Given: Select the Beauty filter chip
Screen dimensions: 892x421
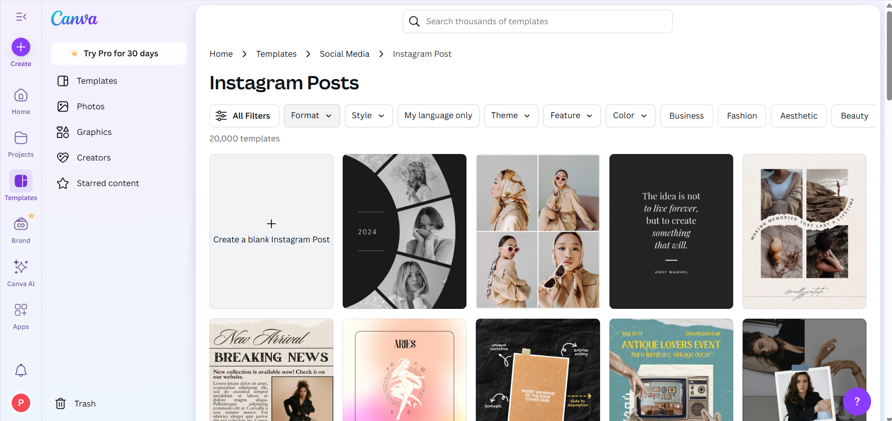Looking at the screenshot, I should point(854,116).
